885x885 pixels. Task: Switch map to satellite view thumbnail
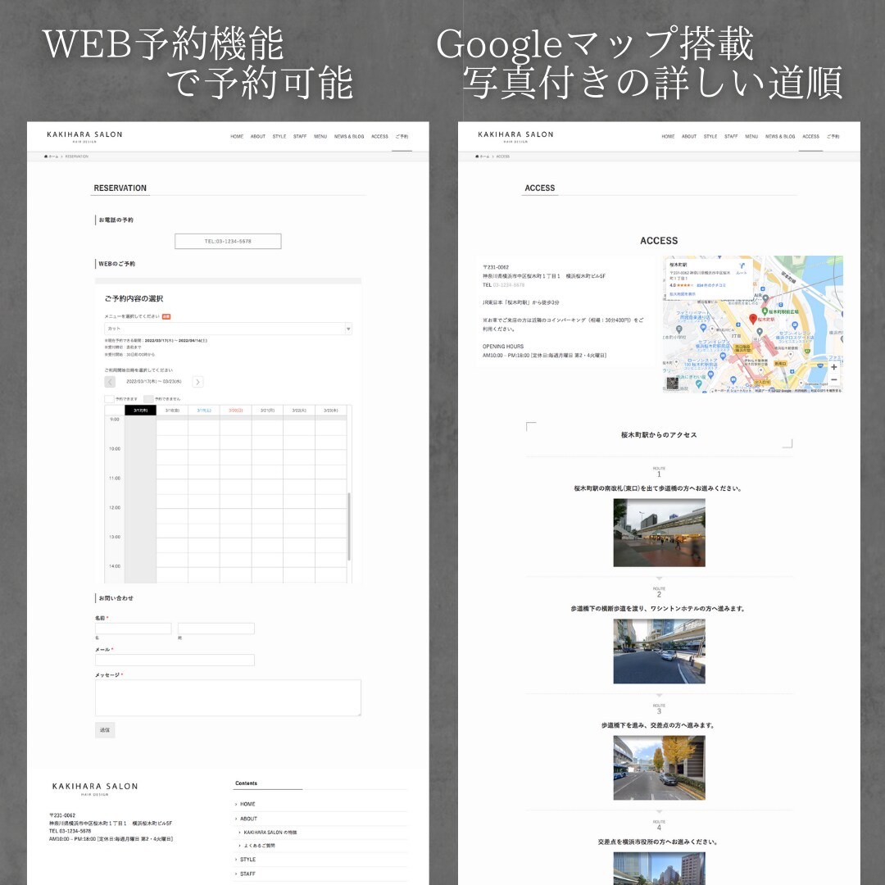tap(672, 383)
